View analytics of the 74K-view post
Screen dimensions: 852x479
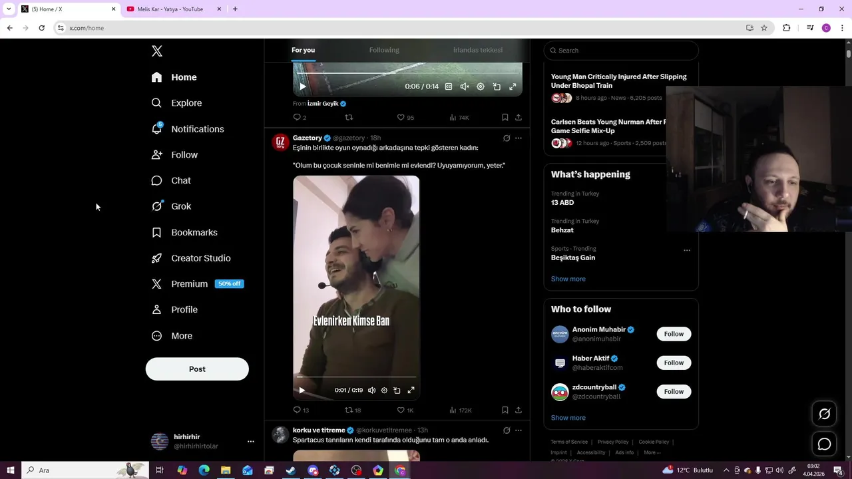click(x=459, y=117)
